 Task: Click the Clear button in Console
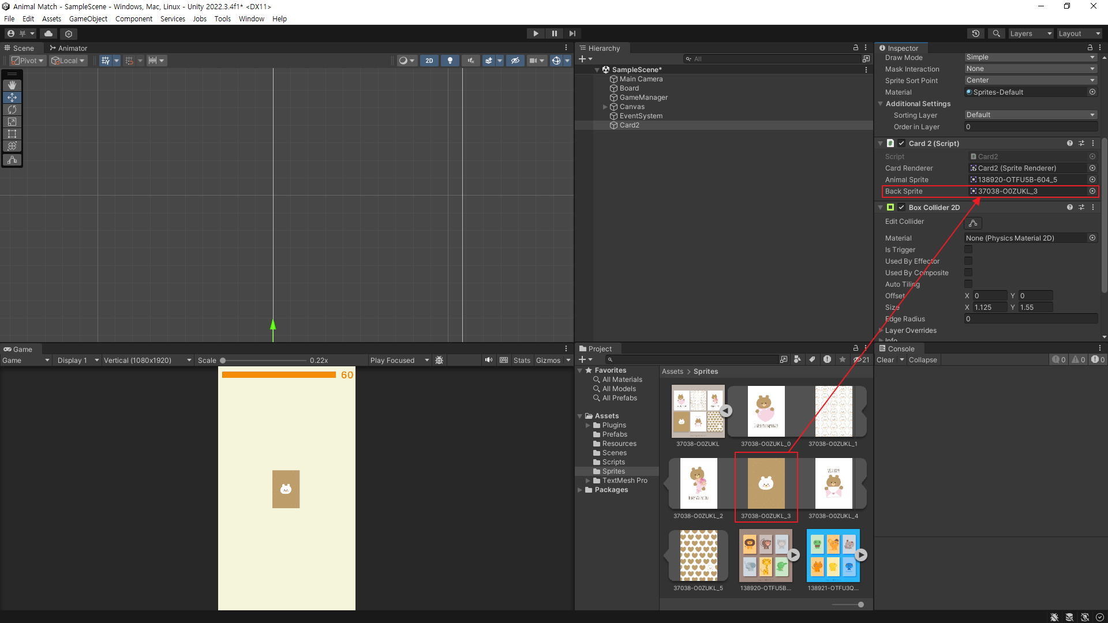coord(885,360)
